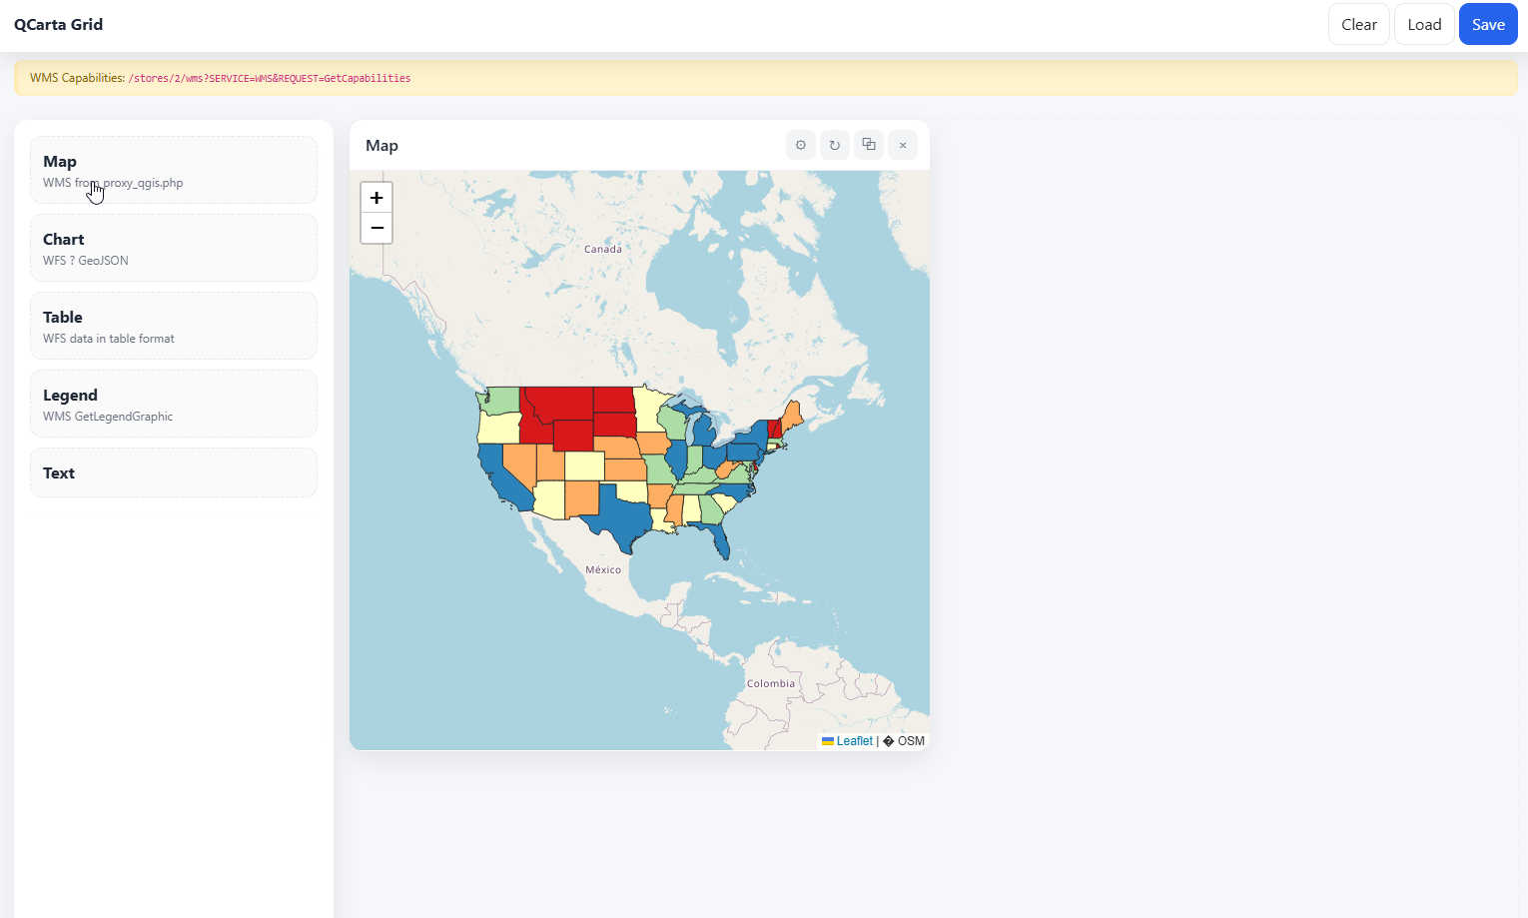Open the Leaflet attribution link
Image resolution: width=1528 pixels, height=918 pixels.
(x=847, y=741)
